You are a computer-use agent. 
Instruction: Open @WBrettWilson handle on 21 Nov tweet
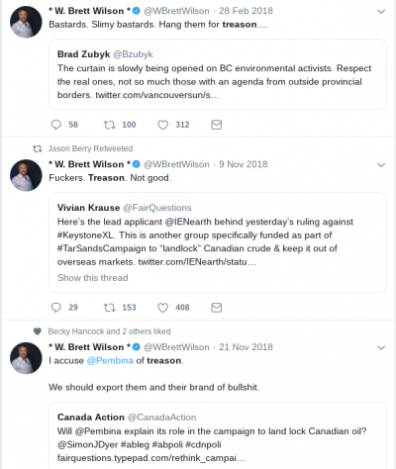pyautogui.click(x=176, y=347)
